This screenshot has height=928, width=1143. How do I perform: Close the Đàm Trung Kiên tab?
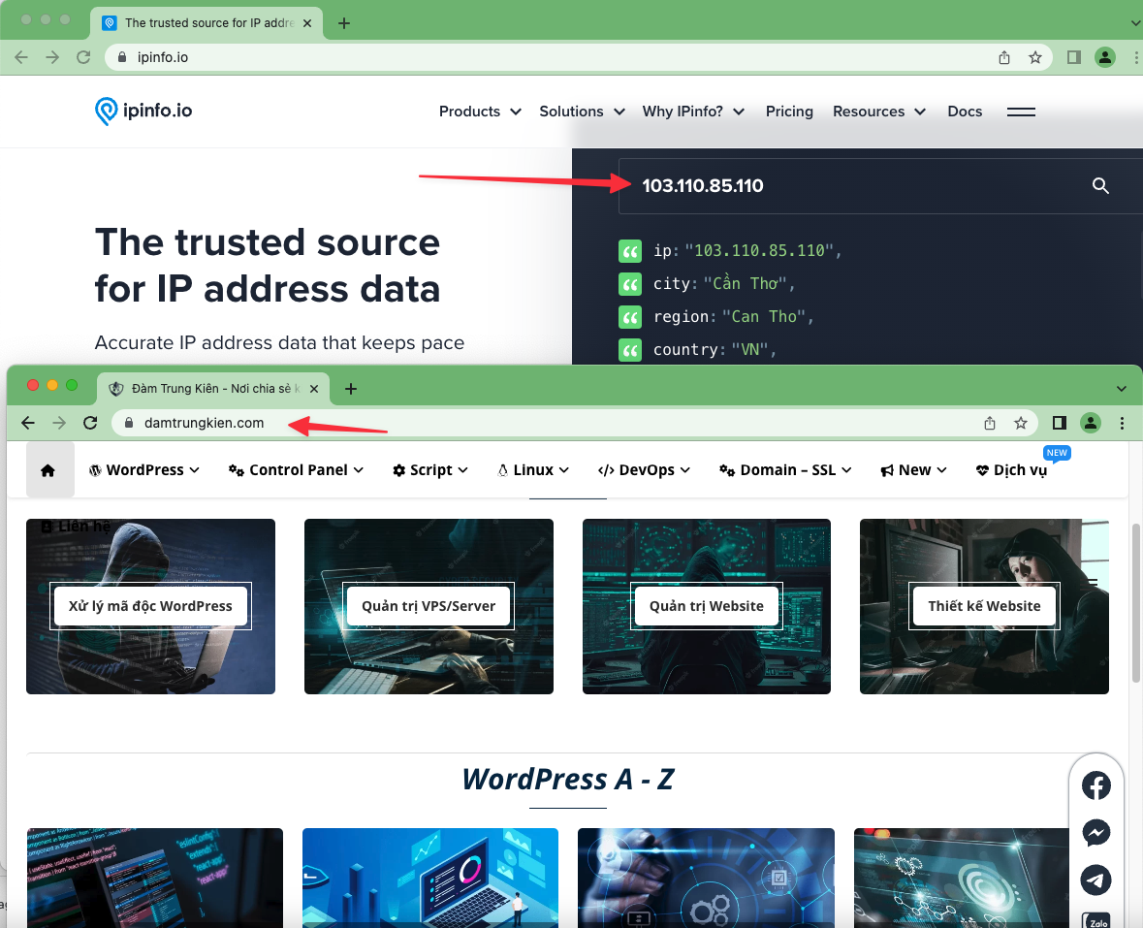pos(314,389)
